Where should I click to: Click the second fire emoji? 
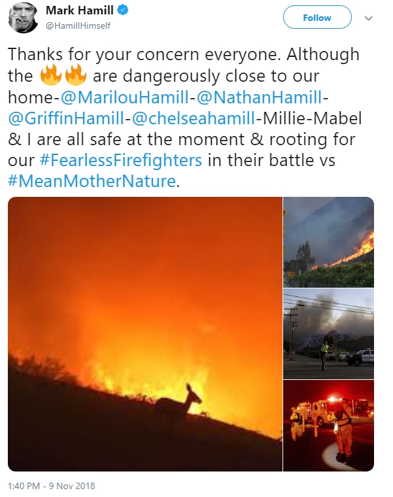pyautogui.click(x=76, y=75)
